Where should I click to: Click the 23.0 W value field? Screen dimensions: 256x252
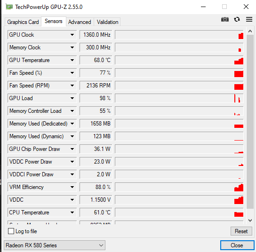(x=96, y=162)
